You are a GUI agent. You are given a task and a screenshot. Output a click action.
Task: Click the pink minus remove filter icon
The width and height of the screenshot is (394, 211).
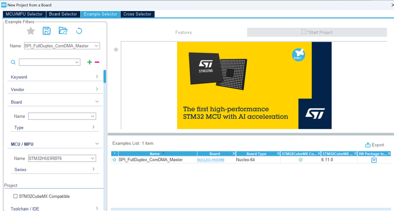(97, 62)
